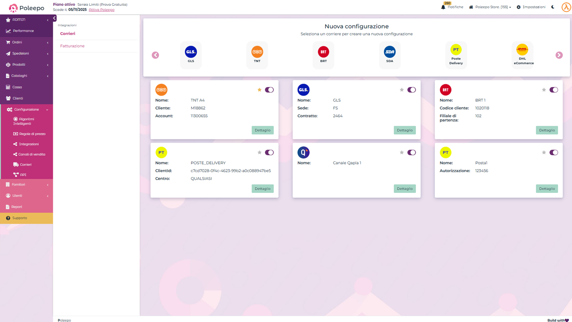Open Dettaglio for BRT 1

coord(547,130)
